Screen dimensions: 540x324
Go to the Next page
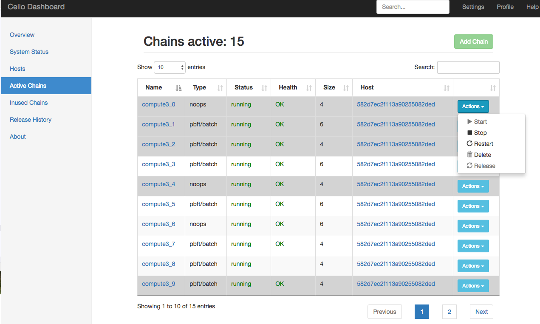(x=481, y=312)
